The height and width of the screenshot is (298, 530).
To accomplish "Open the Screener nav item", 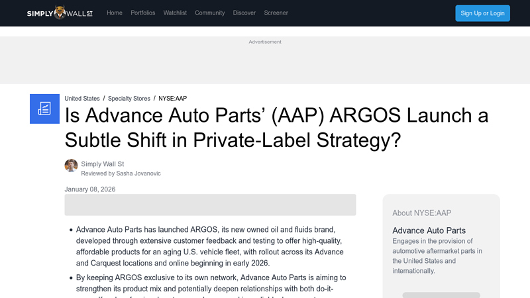I will [276, 13].
